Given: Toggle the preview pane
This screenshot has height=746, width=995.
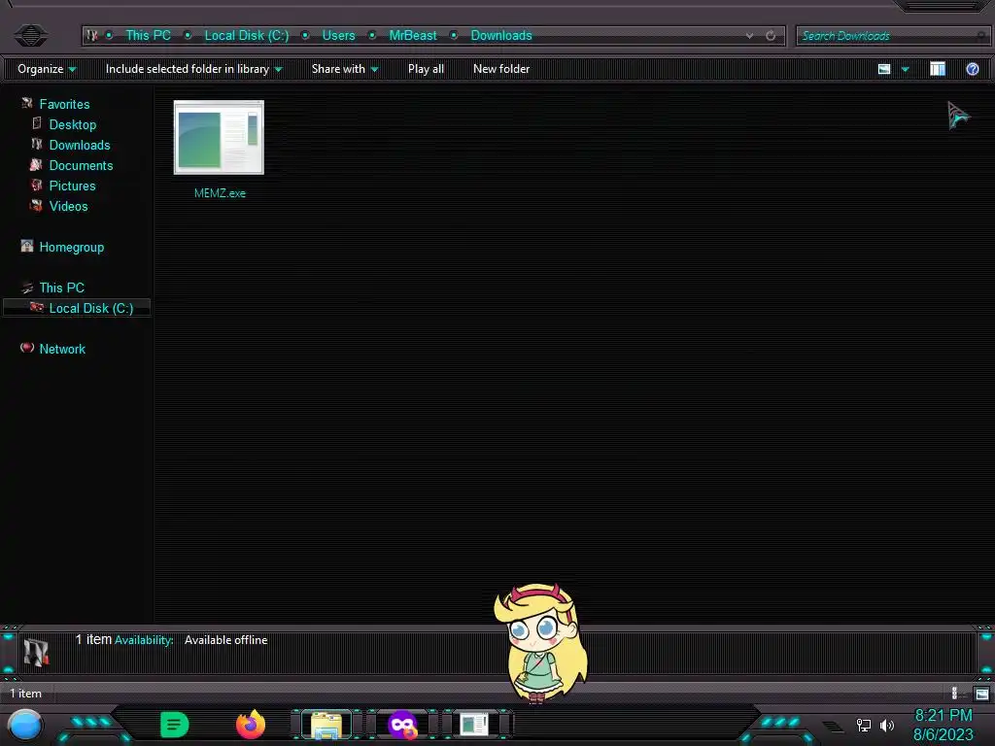Looking at the screenshot, I should point(938,69).
